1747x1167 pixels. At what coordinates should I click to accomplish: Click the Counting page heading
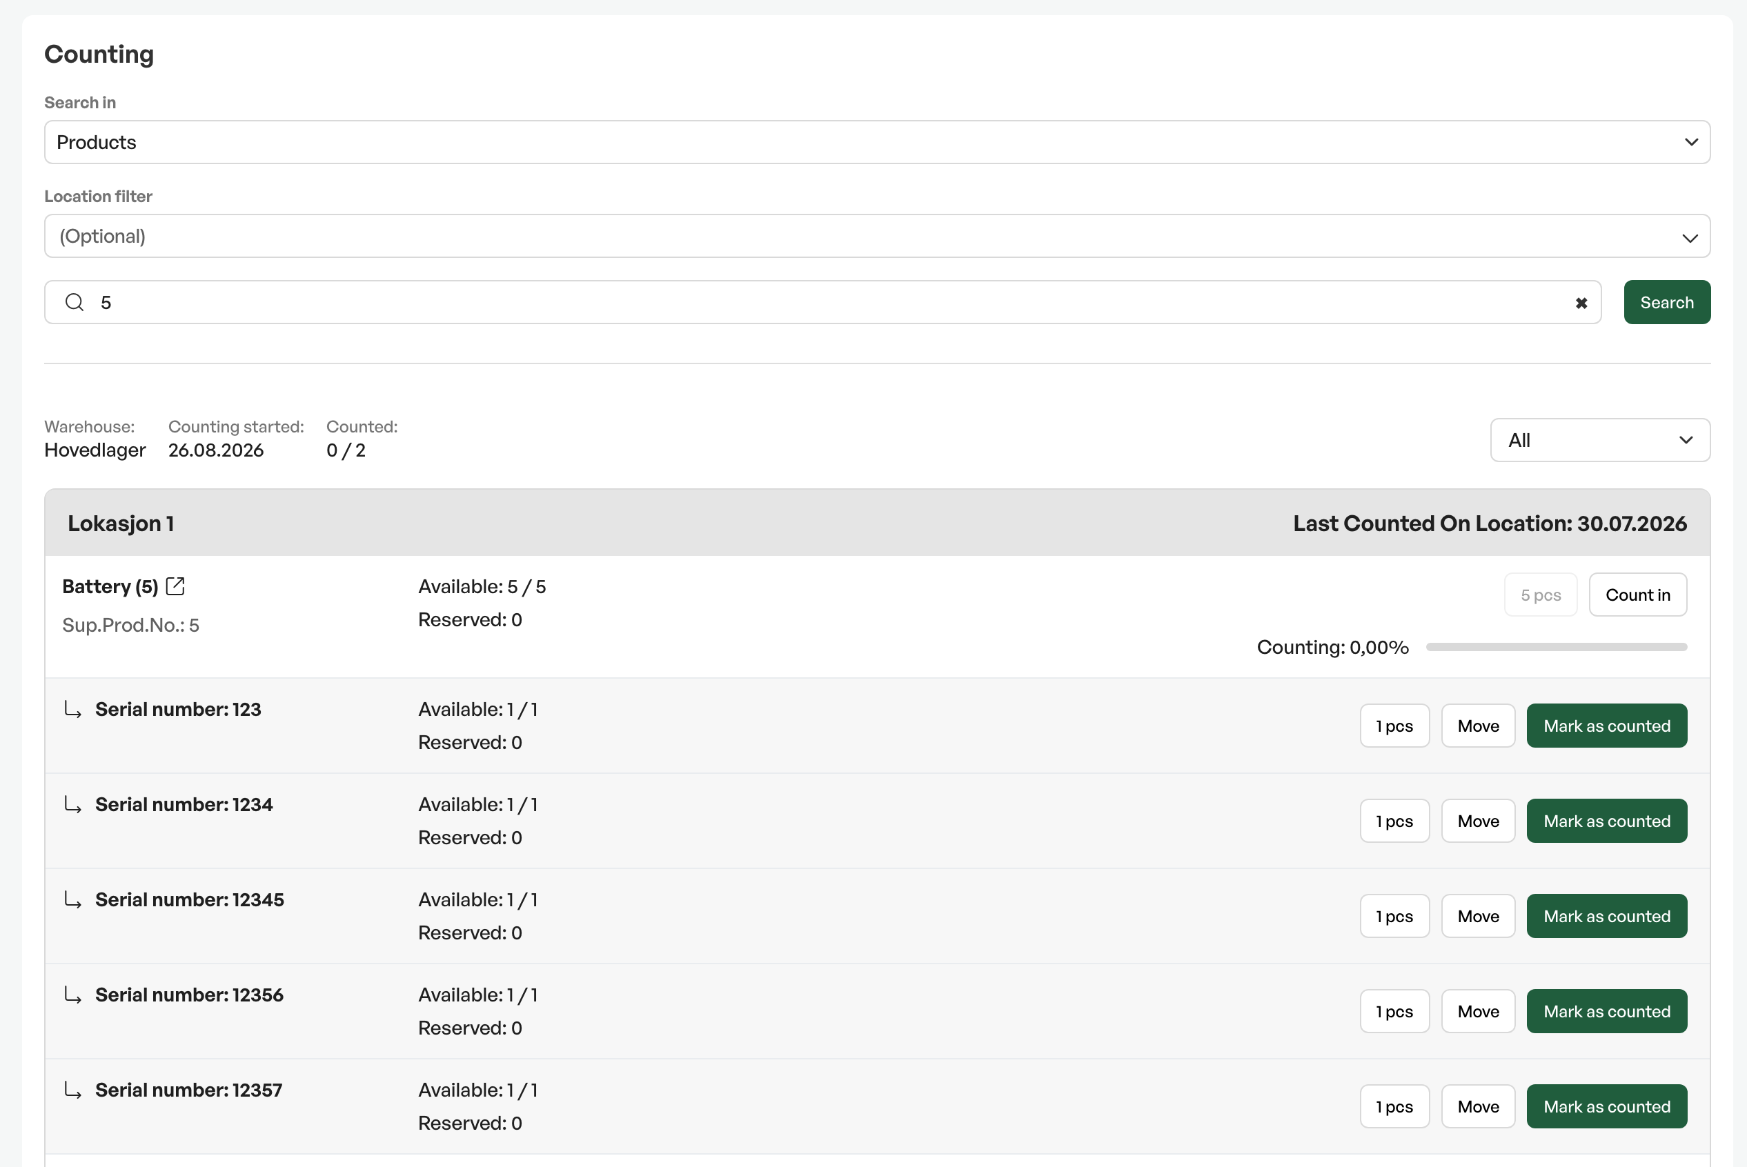click(99, 54)
